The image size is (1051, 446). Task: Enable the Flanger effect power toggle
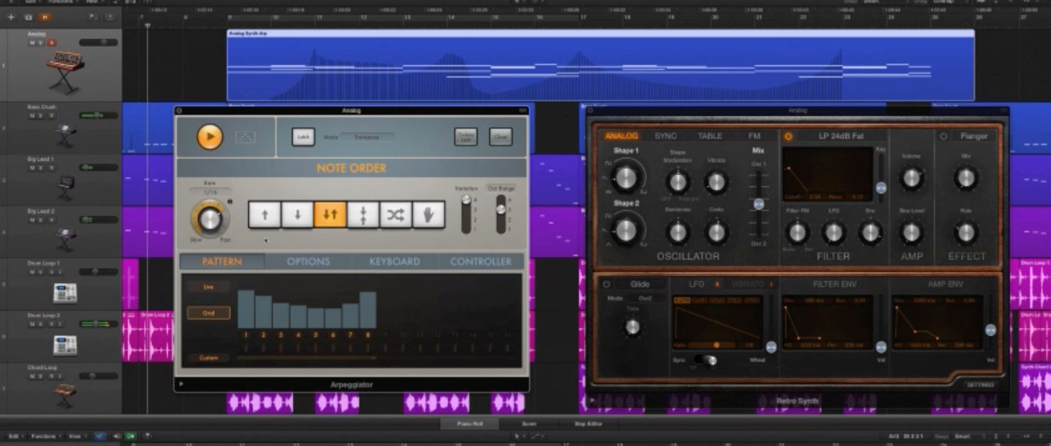click(x=944, y=136)
